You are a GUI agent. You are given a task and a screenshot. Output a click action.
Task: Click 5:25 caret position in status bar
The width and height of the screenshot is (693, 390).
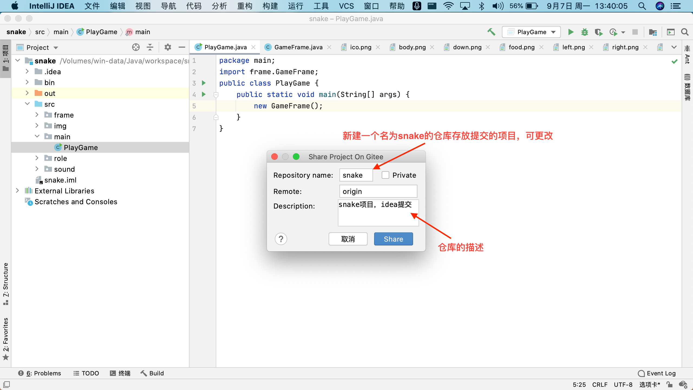(x=579, y=384)
